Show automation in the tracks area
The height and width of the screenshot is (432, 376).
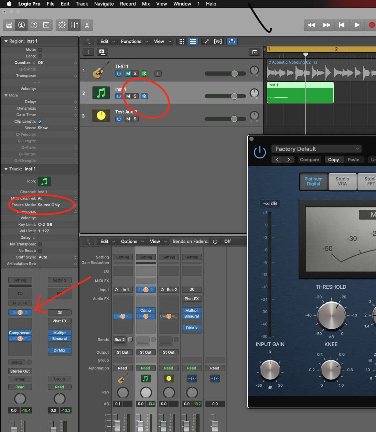point(206,41)
